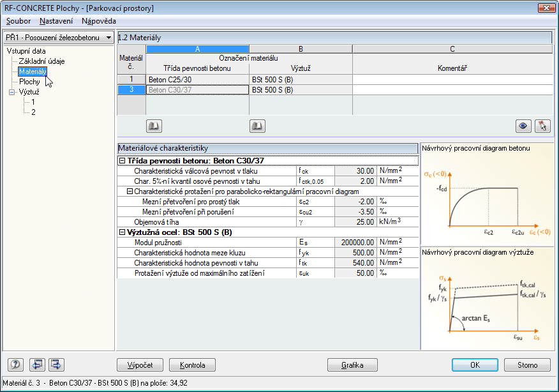
Task: Open the Nastavení menu
Action: [x=56, y=21]
